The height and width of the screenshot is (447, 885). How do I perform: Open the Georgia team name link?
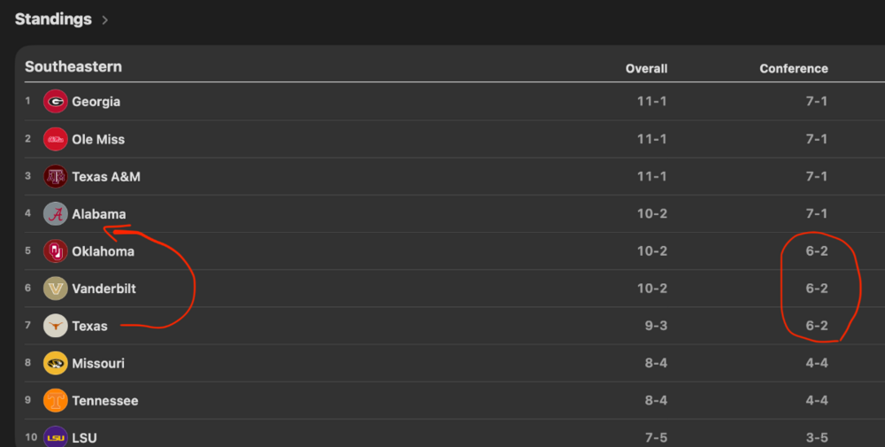96,102
